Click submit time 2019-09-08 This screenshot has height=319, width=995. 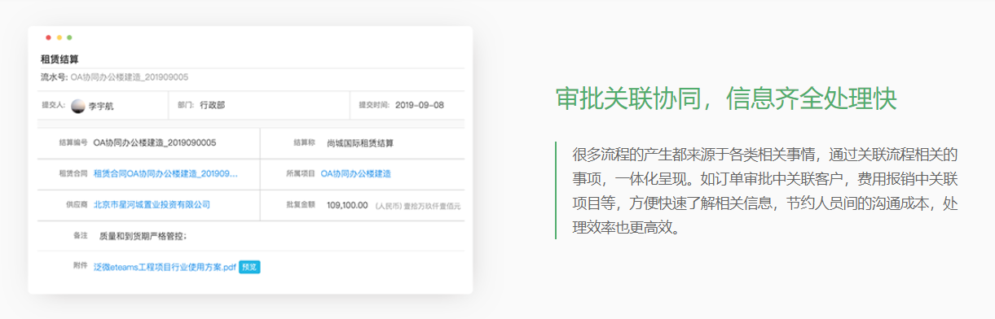coord(420,106)
